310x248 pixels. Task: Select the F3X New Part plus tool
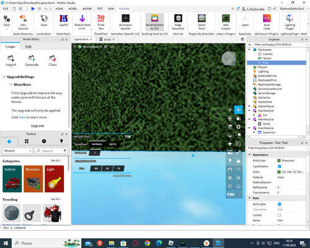230,144
